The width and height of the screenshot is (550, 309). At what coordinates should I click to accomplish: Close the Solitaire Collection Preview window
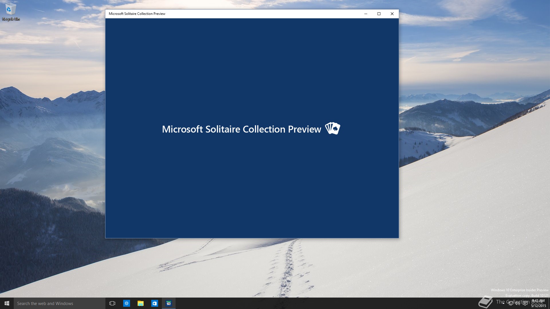point(392,14)
